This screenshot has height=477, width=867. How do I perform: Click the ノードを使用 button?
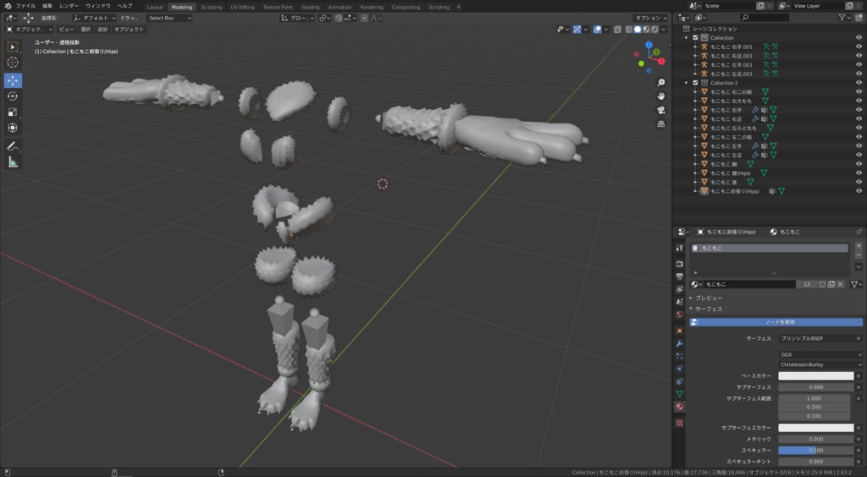(776, 322)
